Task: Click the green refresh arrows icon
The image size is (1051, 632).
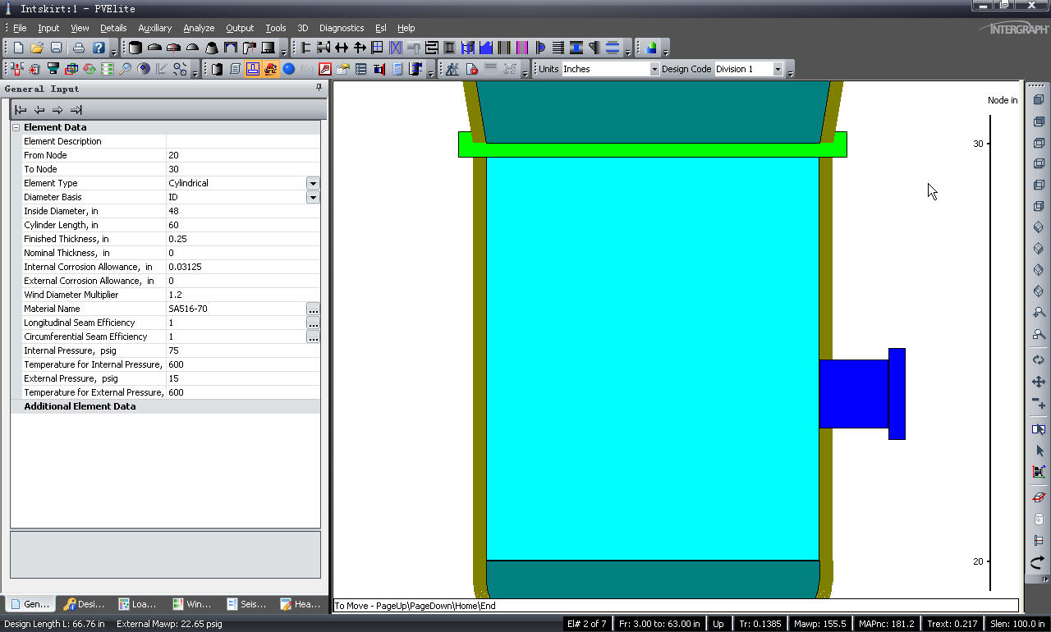Action: click(89, 69)
